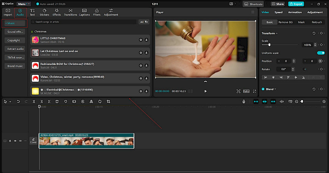329x173 pixels.
Task: Open TikTok sounds category
Action: click(15, 57)
